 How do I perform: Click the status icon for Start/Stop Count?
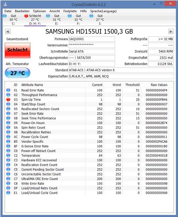click(x=8, y=104)
